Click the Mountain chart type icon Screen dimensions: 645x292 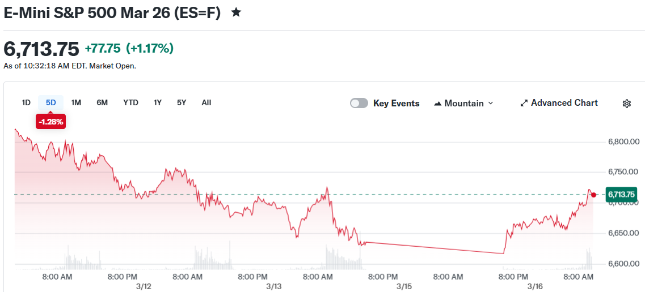(437, 104)
